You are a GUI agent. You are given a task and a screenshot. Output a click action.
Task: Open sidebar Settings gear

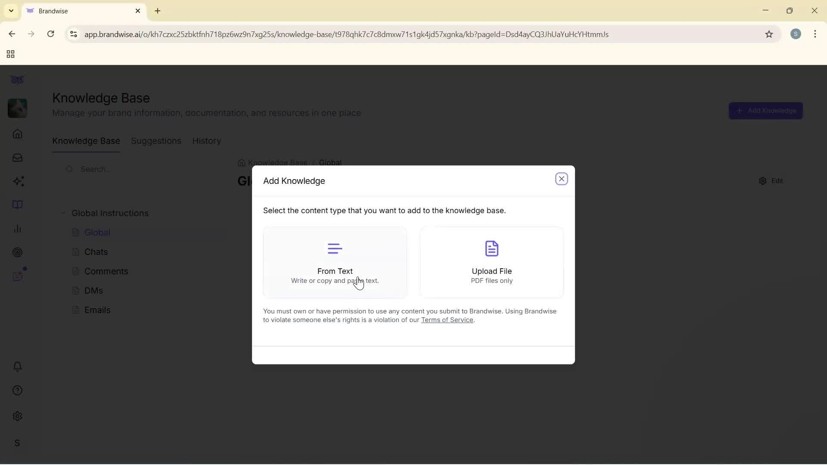pos(17,416)
